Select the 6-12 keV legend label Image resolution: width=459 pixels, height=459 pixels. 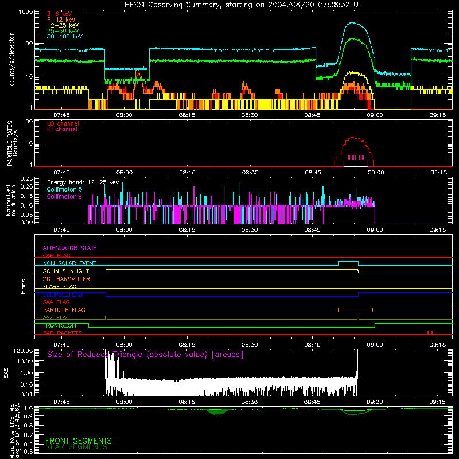pos(61,20)
